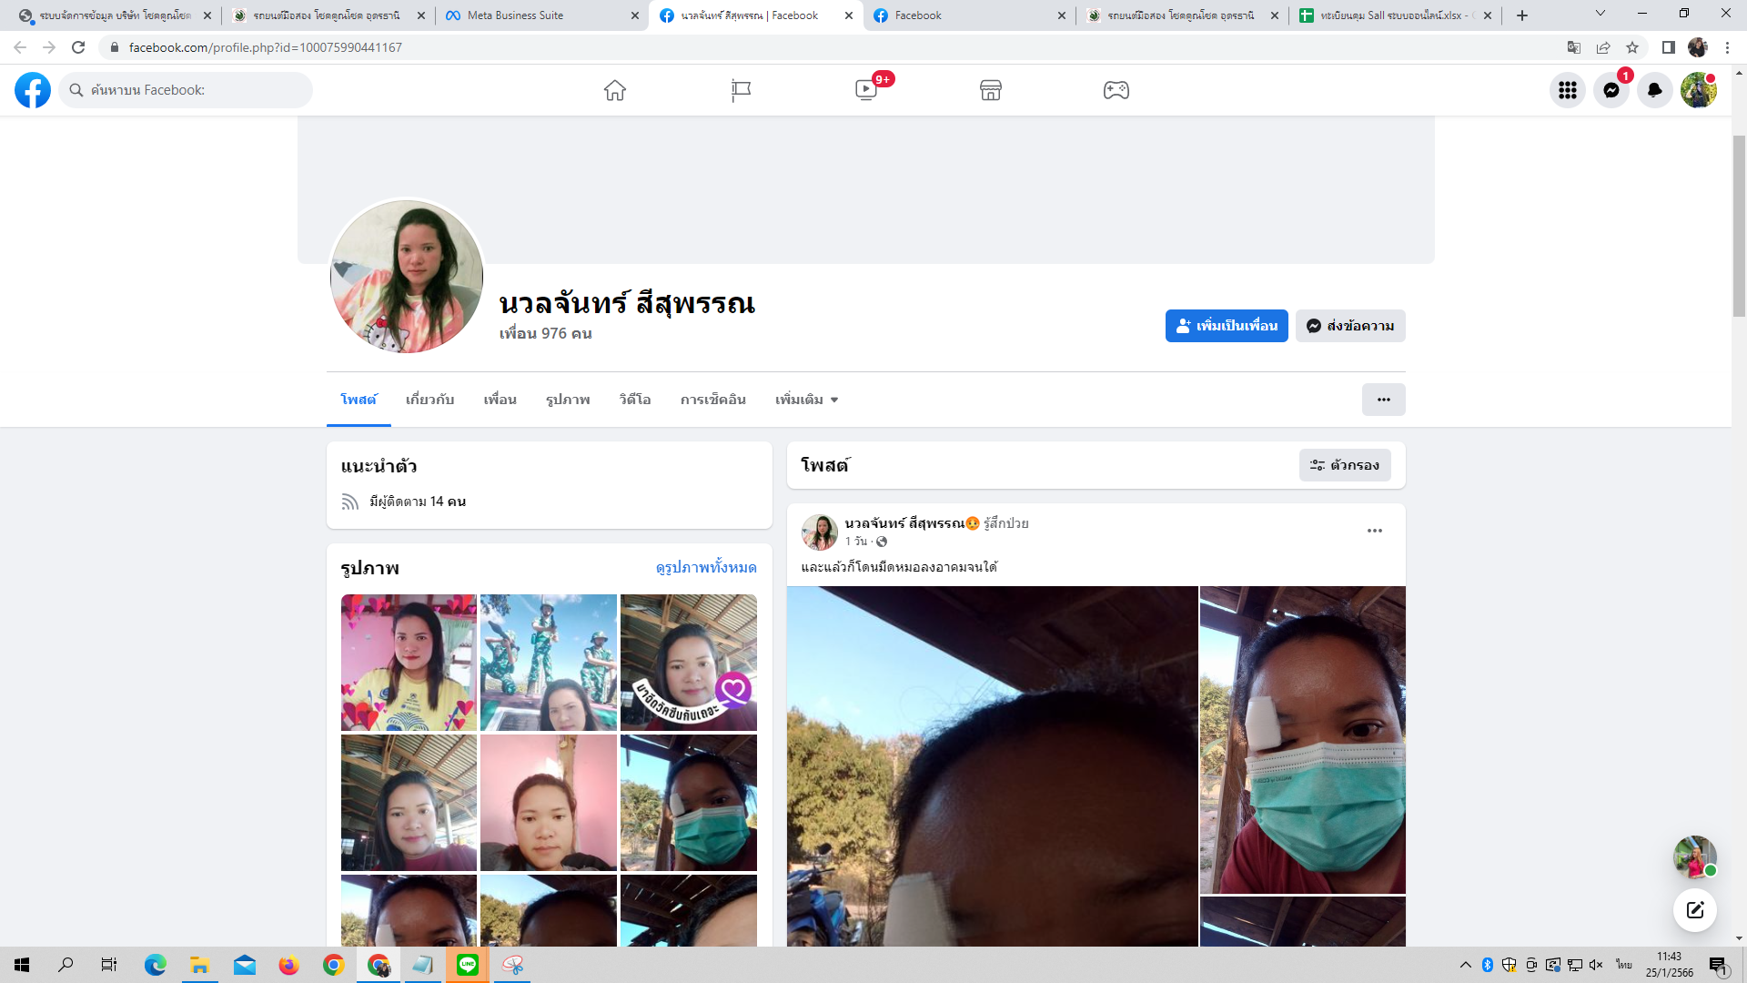Open Facebook Home icon

coord(615,90)
